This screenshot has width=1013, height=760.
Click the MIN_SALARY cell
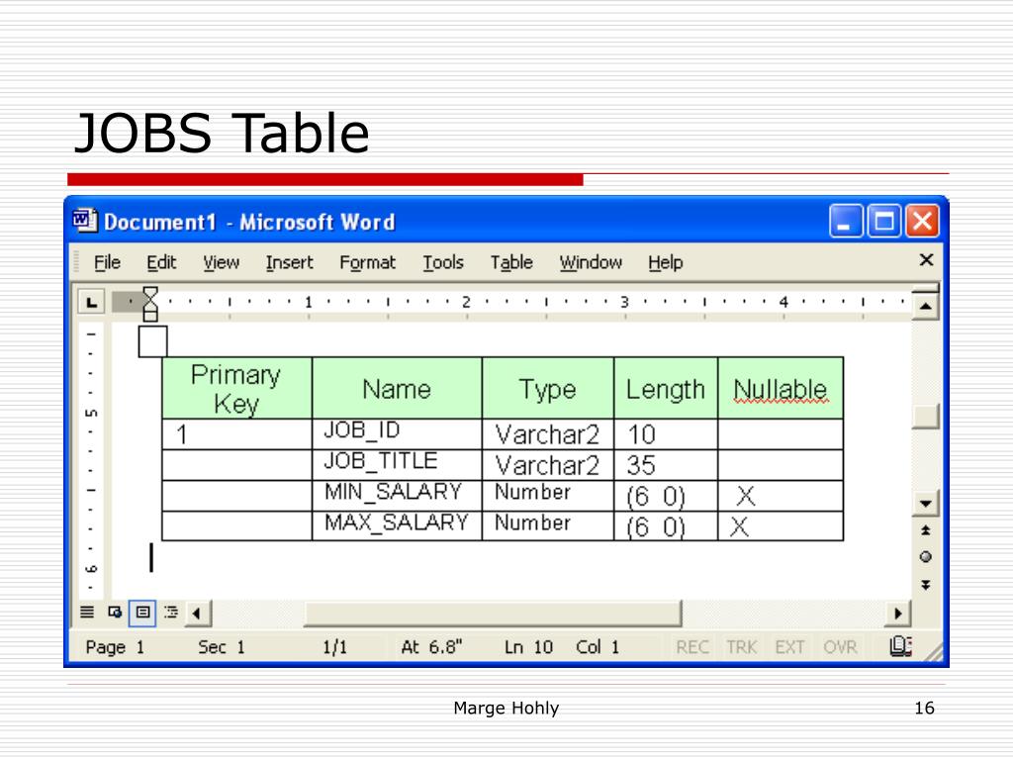[397, 496]
